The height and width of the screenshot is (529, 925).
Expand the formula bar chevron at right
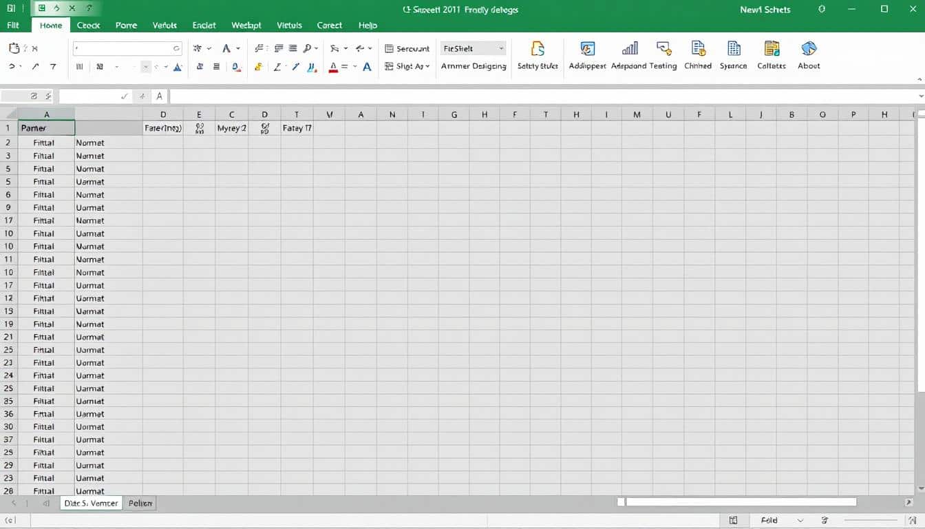coord(921,97)
